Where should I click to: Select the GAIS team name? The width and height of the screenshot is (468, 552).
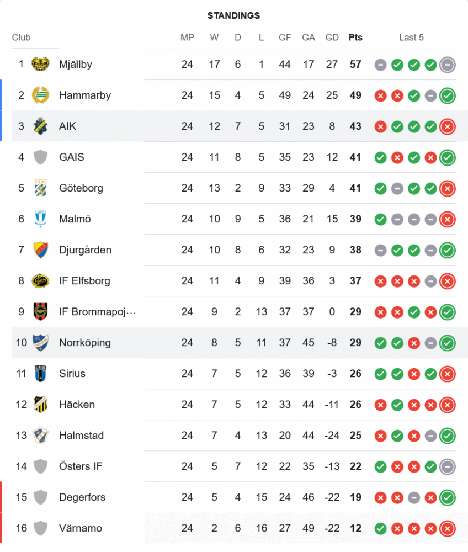point(72,157)
